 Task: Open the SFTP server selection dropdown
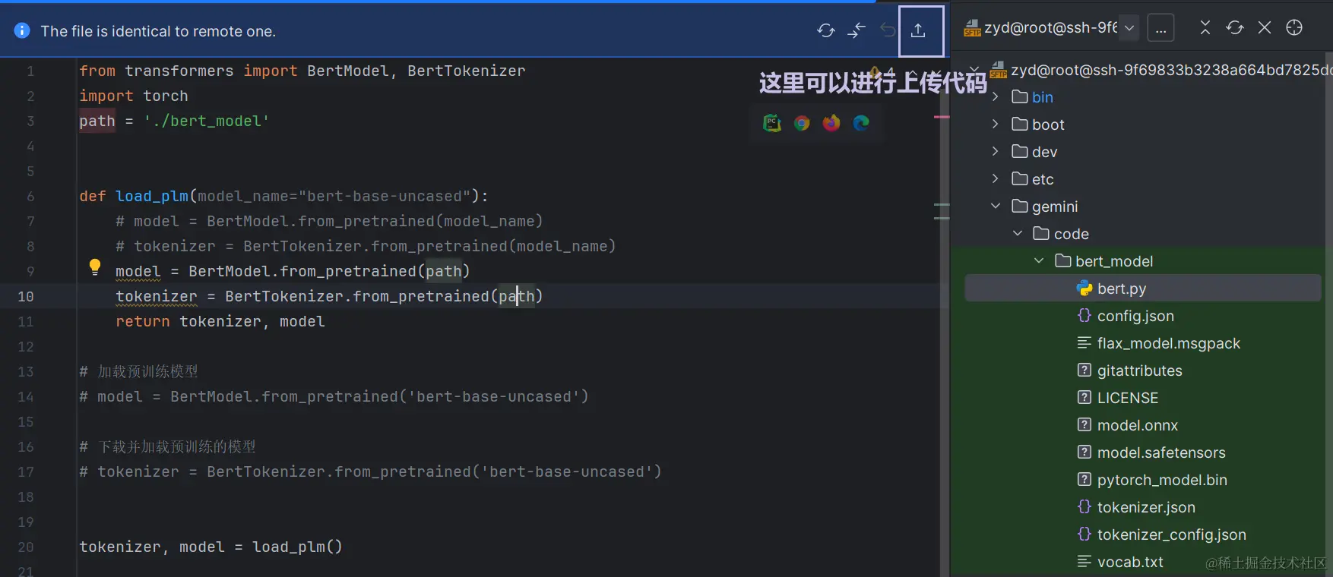(x=1129, y=28)
